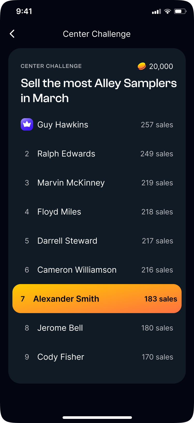The height and width of the screenshot is (423, 194).
Task: Tap the Wi-Fi status icon
Action: click(x=168, y=11)
